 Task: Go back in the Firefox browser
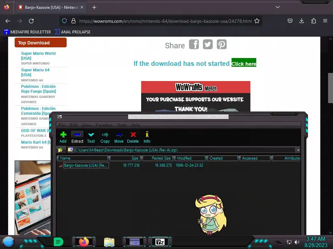point(8,21)
